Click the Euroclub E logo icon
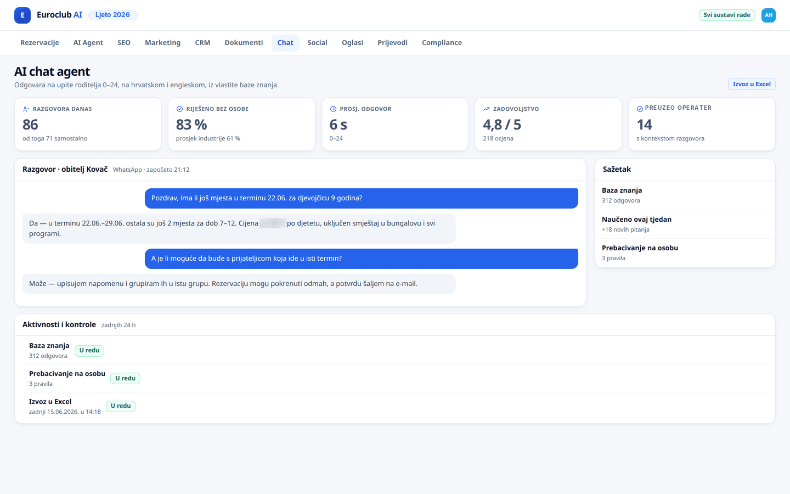 pos(22,15)
